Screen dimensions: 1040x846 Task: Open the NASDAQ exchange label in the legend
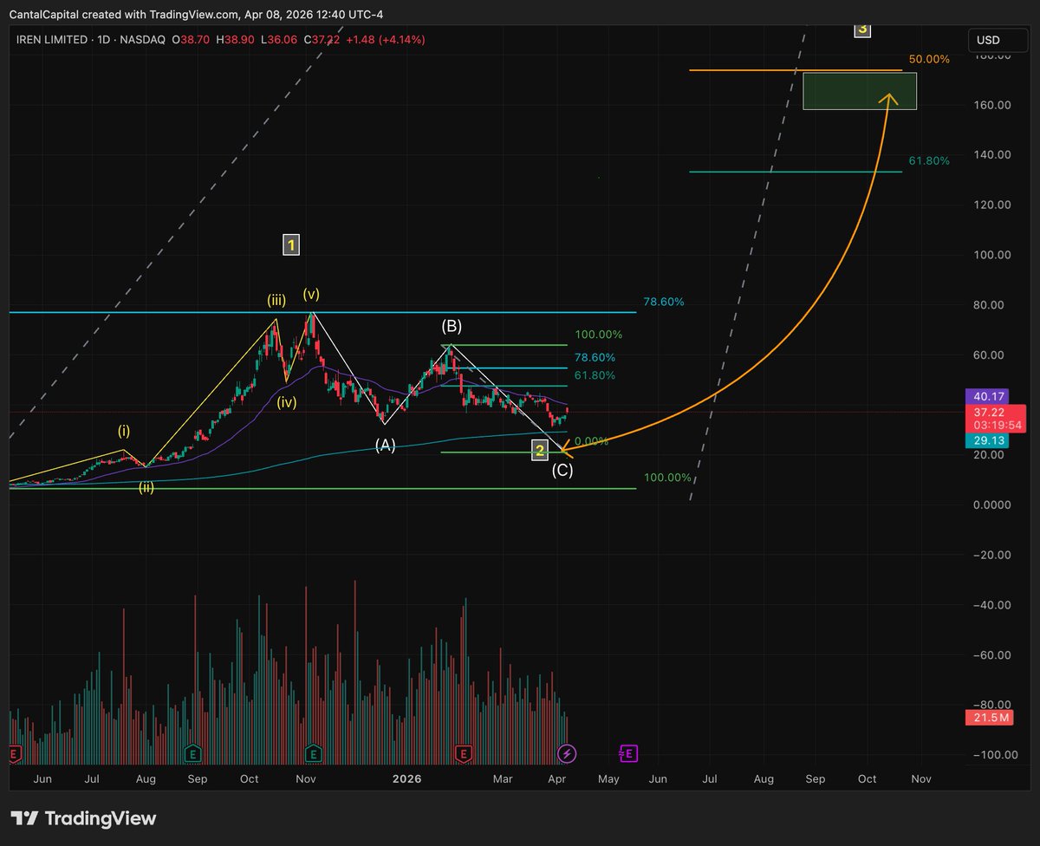[143, 40]
